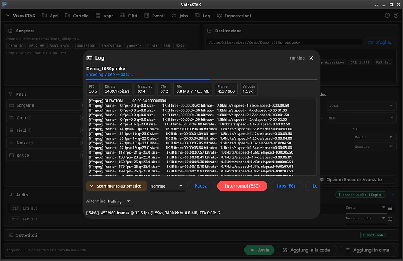
Task: Open the Jobs menu in top bar
Action: coord(179,16)
